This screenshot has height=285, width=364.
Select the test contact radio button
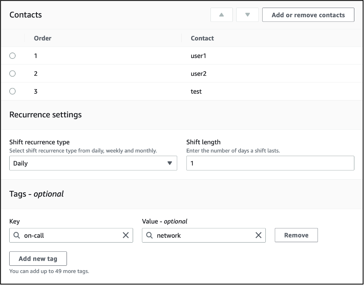click(12, 91)
